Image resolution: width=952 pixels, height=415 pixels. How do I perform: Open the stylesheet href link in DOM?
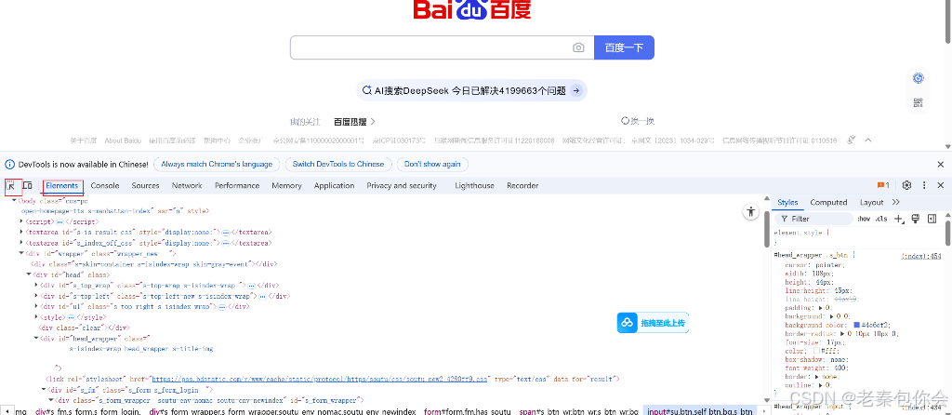click(320, 379)
